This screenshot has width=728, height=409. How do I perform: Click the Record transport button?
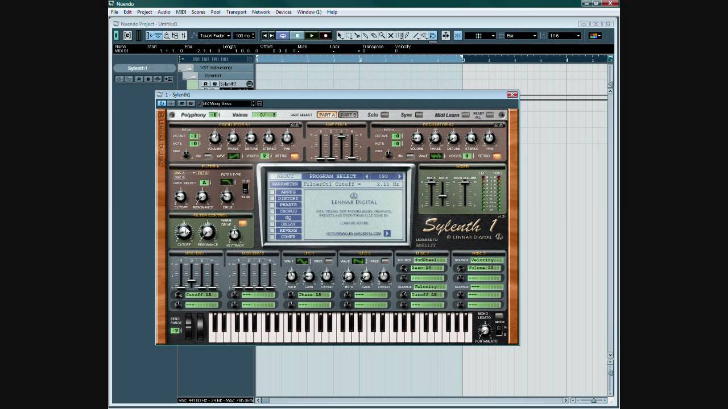325,36
